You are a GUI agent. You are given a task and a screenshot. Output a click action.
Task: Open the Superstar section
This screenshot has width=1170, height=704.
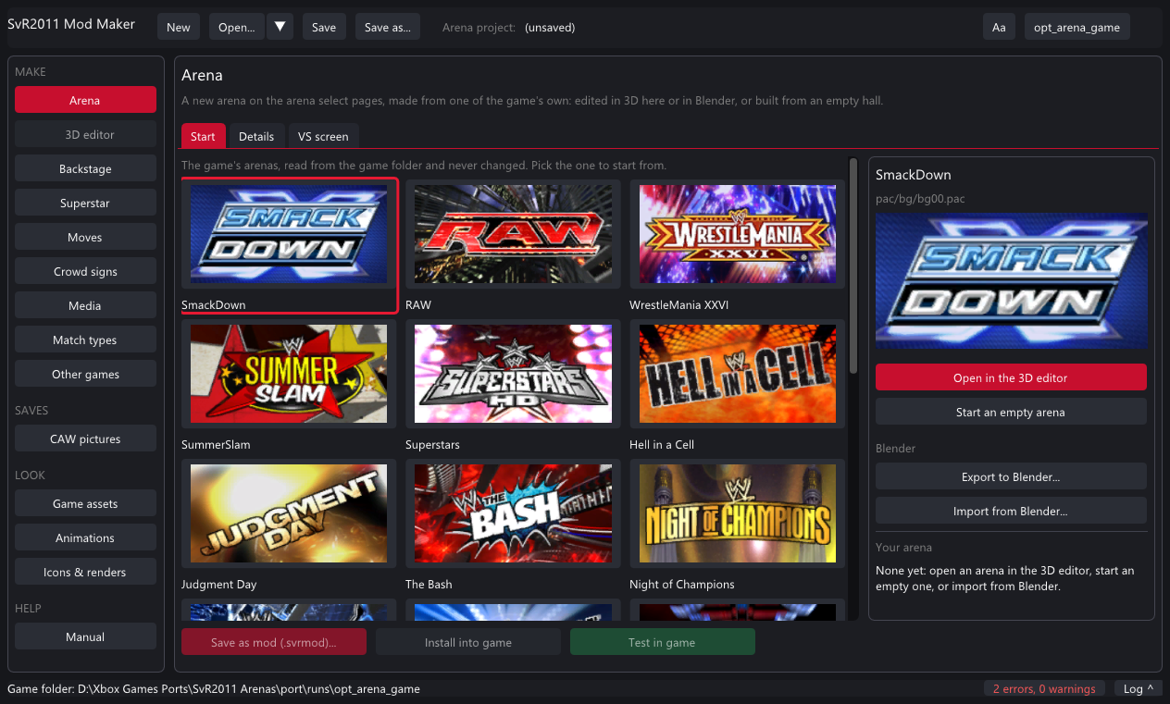click(x=85, y=203)
